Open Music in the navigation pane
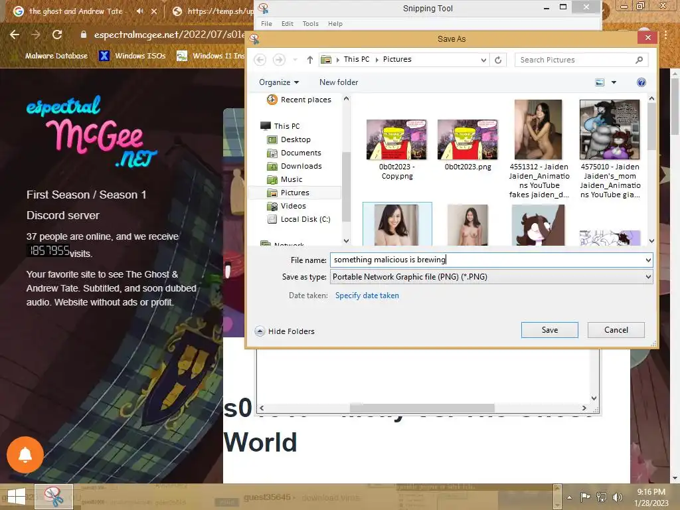The width and height of the screenshot is (680, 510). 285,179
